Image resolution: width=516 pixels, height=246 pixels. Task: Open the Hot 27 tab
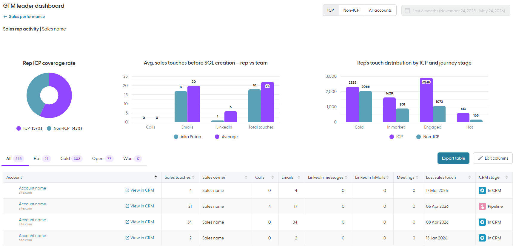click(x=42, y=158)
